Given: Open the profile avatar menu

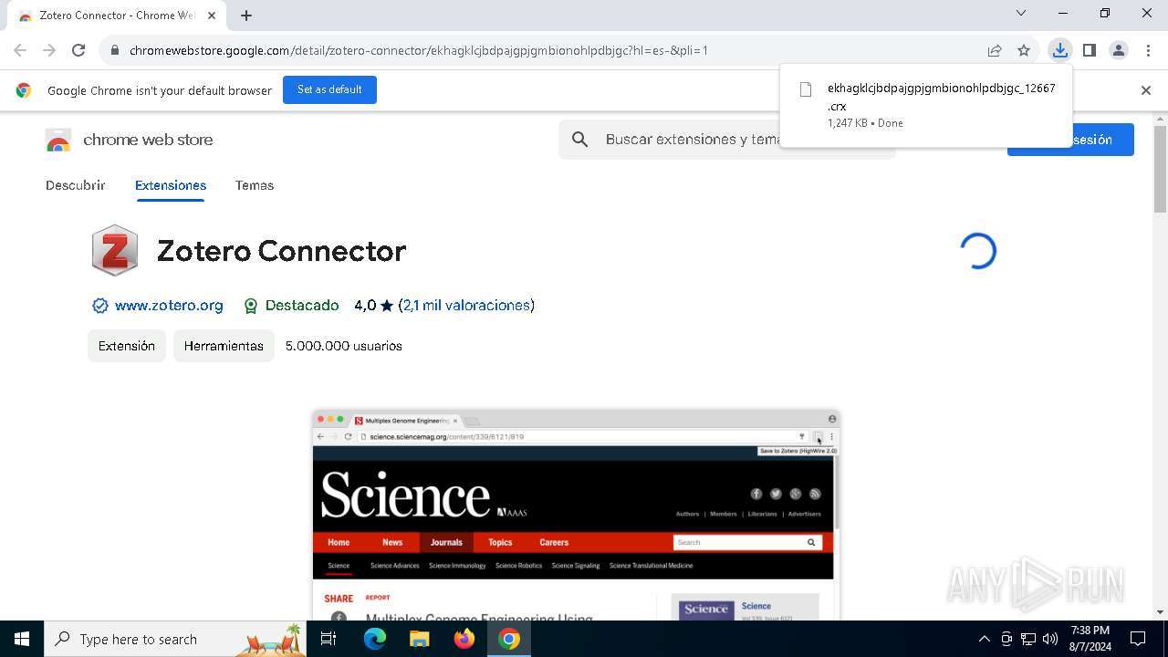Looking at the screenshot, I should (x=1119, y=50).
